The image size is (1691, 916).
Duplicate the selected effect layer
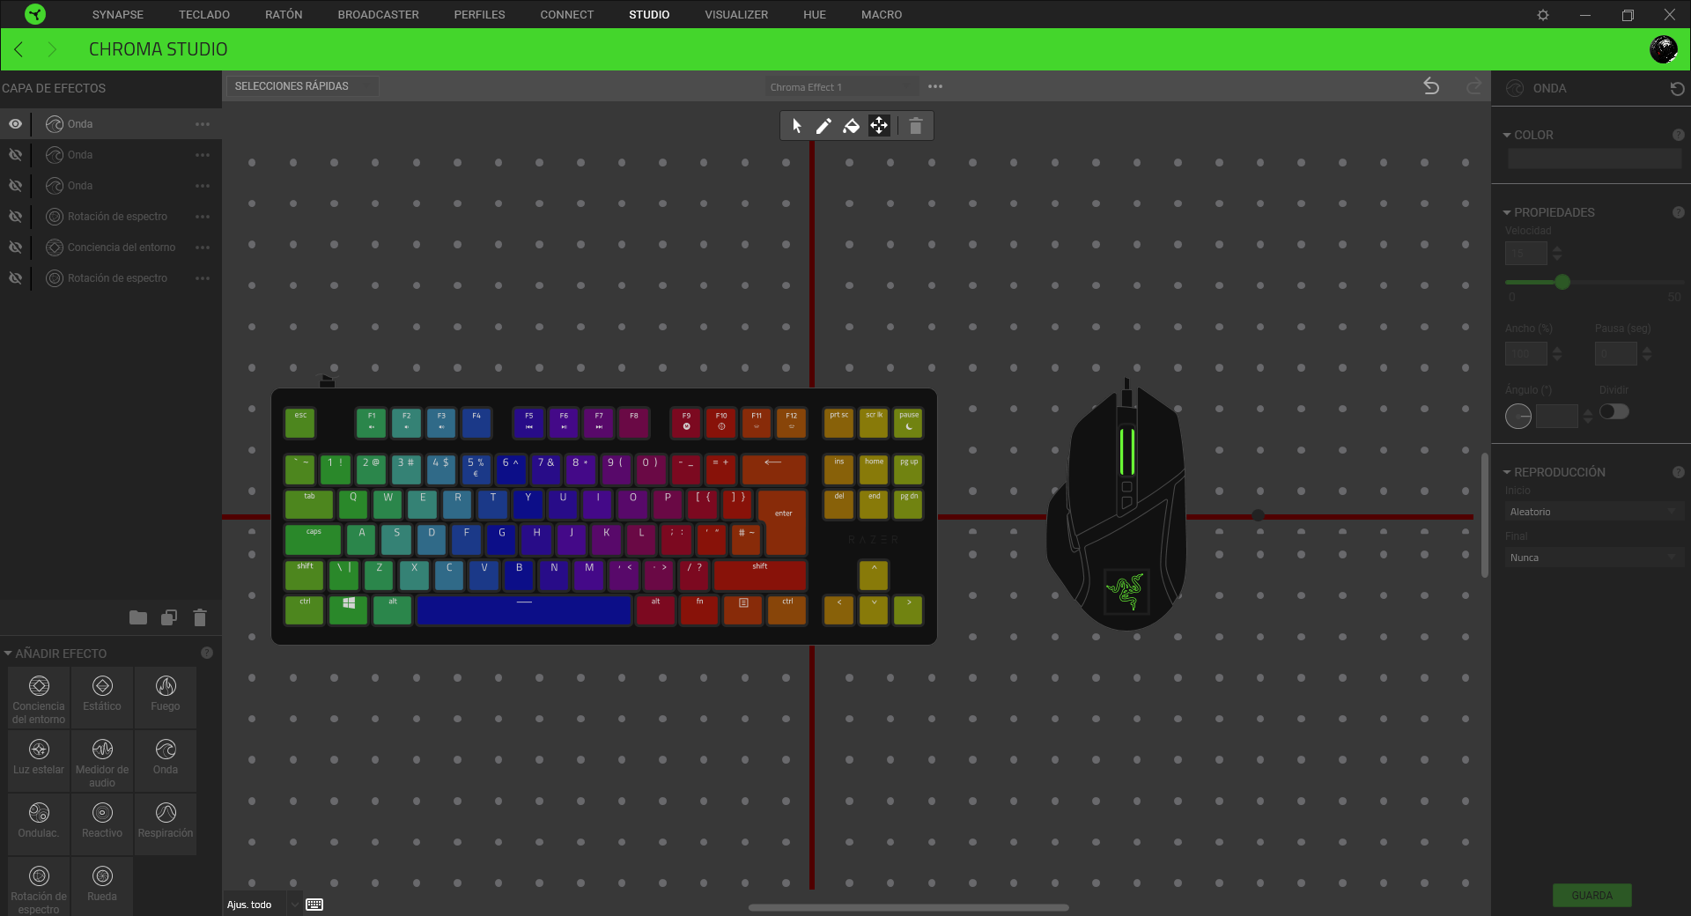click(169, 617)
